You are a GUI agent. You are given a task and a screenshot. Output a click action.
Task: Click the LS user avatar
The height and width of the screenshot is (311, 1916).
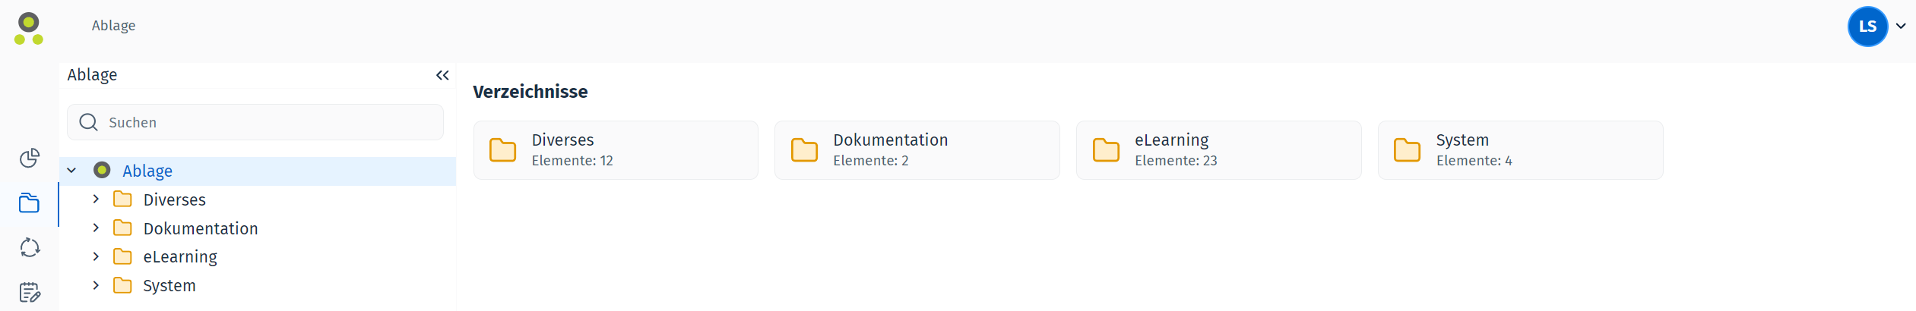(1867, 27)
